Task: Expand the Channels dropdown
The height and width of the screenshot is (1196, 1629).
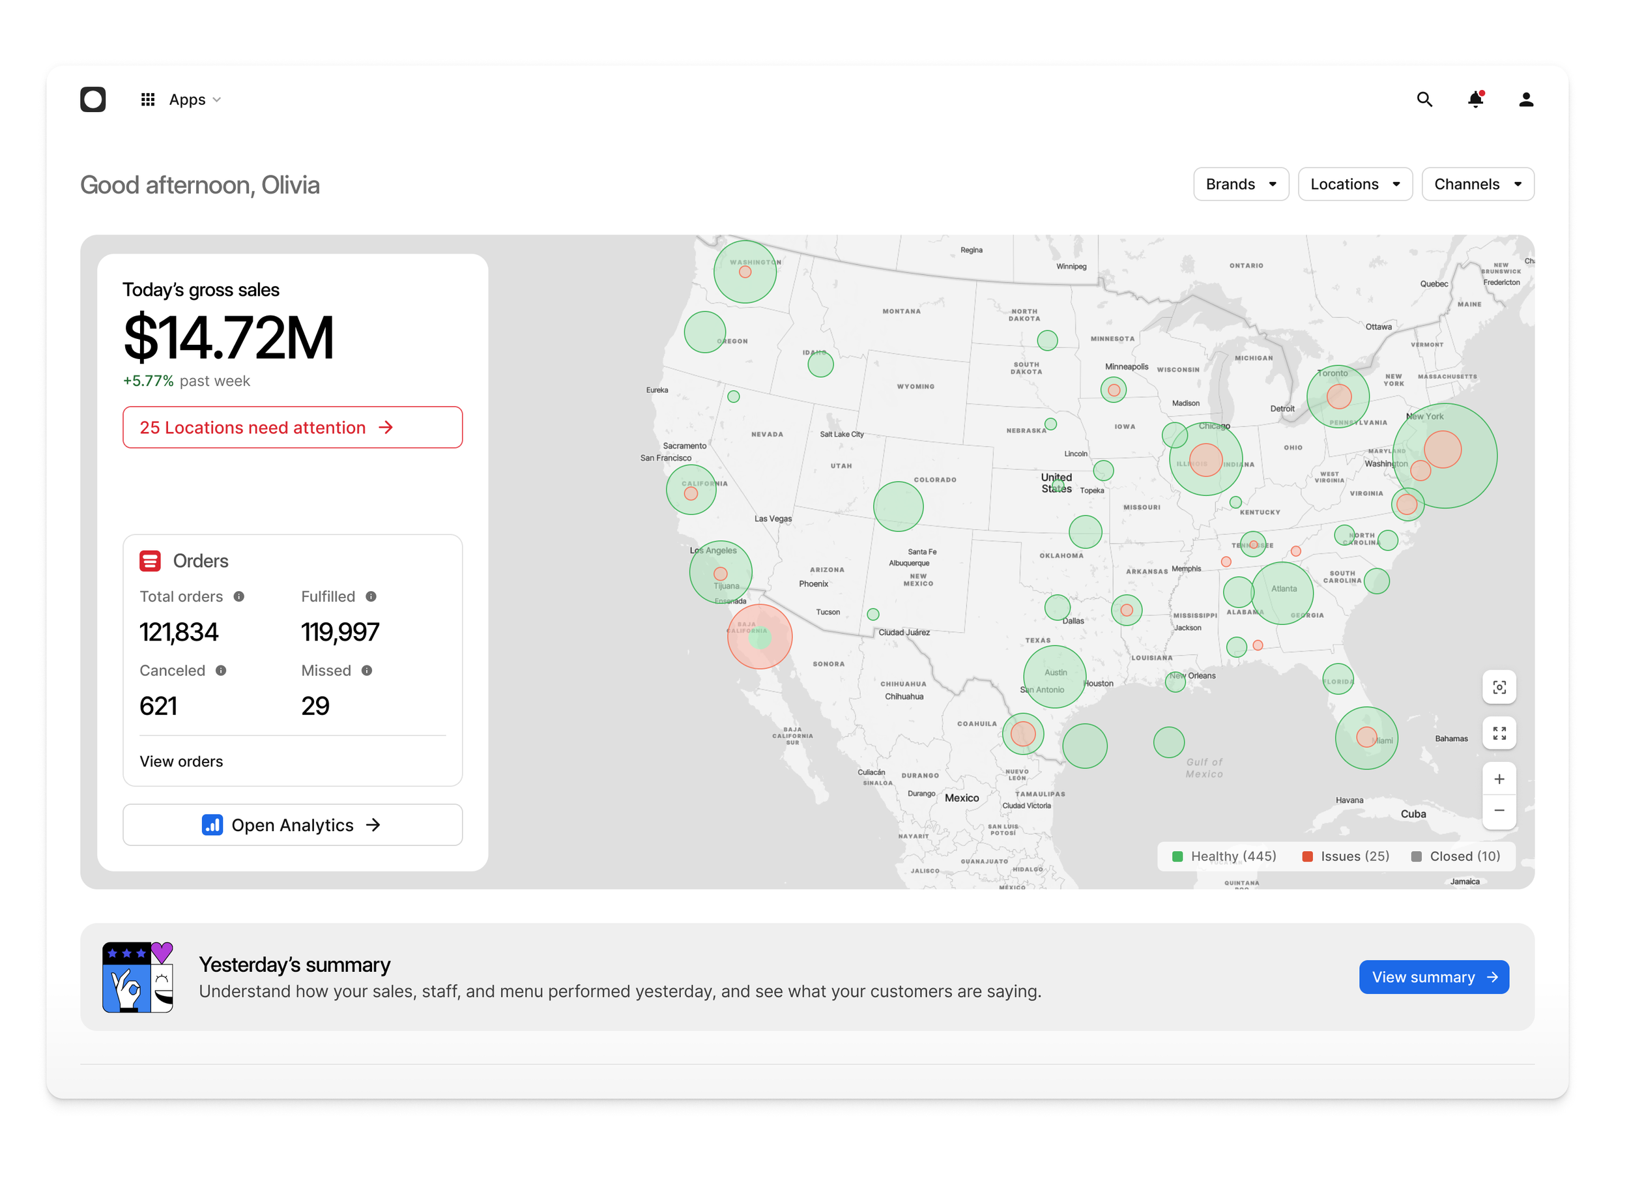Action: coord(1477,184)
